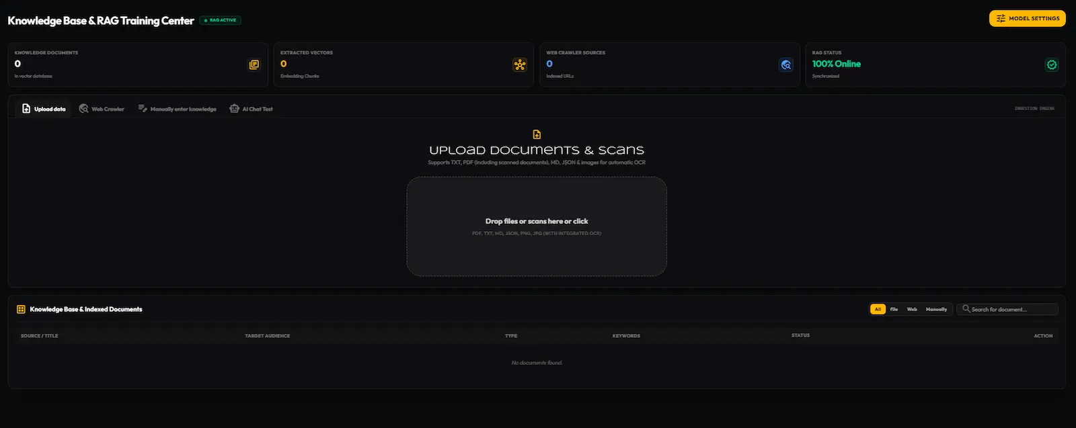This screenshot has height=428, width=1076.
Task: Click the "UPLOAD DOCUMENTS & SCANS" heading
Action: (x=537, y=150)
